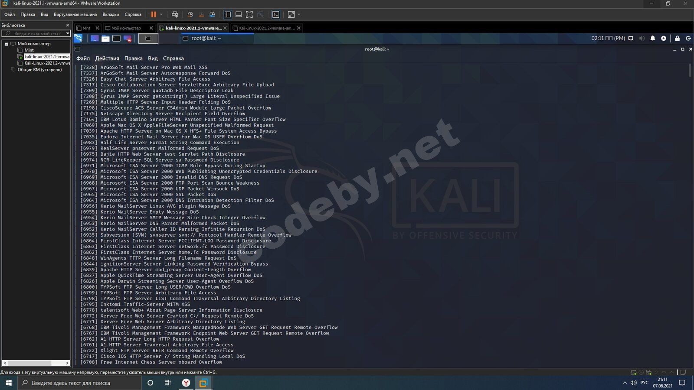Viewport: 694px width, 390px height.
Task: Click the library search text field
Action: coord(36,33)
